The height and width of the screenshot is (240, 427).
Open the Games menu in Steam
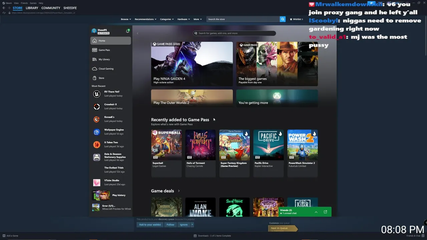click(33, 3)
